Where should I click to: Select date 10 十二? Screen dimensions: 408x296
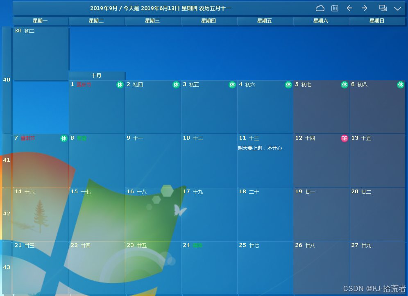click(x=209, y=160)
